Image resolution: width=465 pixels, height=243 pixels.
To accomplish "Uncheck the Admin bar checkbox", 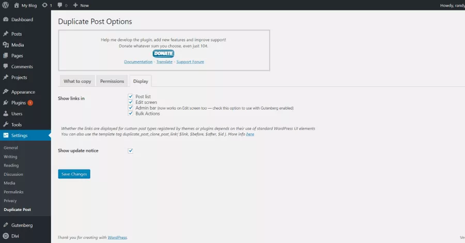I will pyautogui.click(x=131, y=108).
